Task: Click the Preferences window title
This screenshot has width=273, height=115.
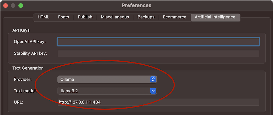Action: pyautogui.click(x=136, y=5)
